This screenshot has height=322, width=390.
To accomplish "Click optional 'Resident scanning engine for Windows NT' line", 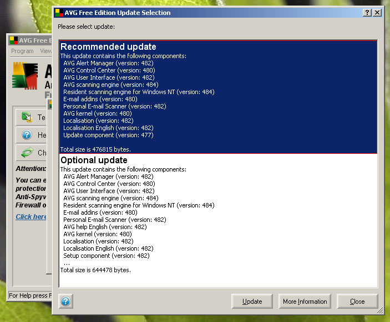I will tap(139, 205).
